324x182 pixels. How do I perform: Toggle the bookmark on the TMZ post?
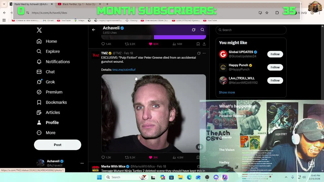click(198, 157)
